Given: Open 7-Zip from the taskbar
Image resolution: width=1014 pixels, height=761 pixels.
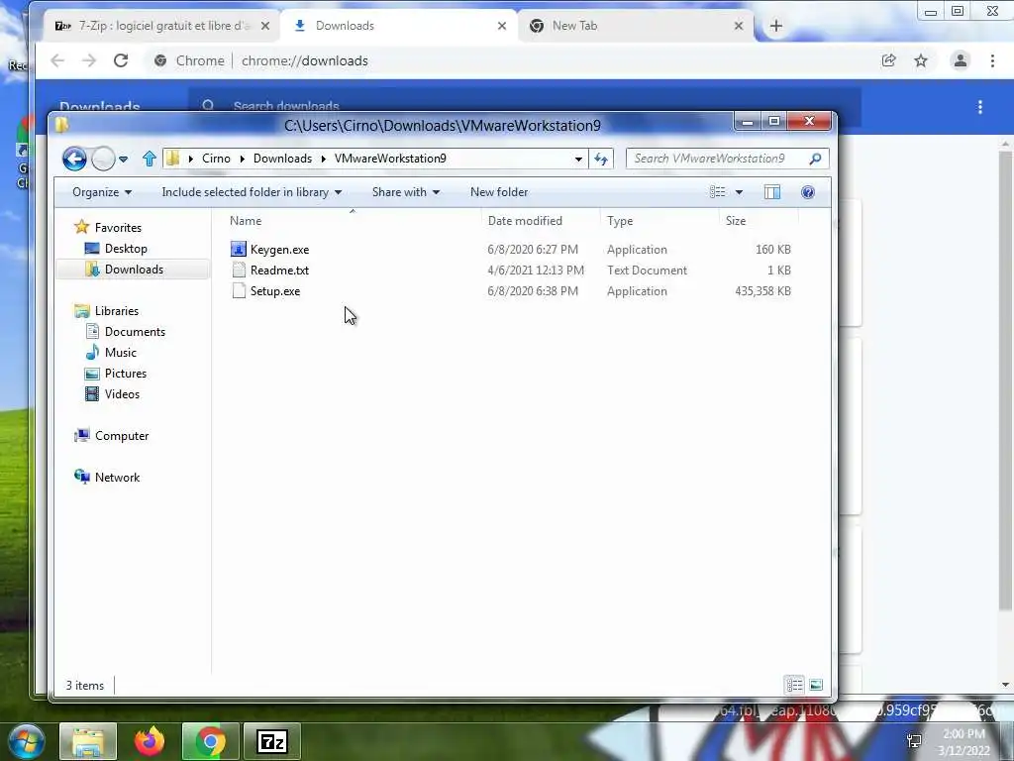Looking at the screenshot, I should point(272,741).
